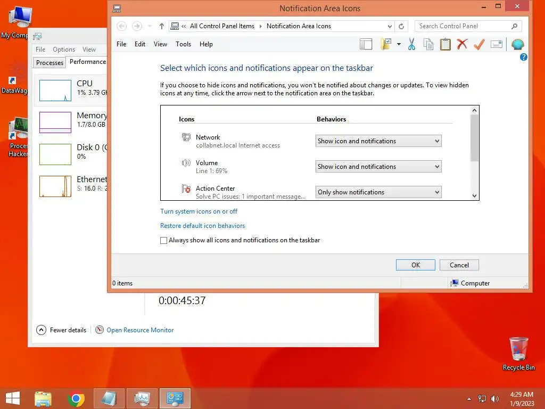Click the Volume speaker icon in list

tap(186, 163)
